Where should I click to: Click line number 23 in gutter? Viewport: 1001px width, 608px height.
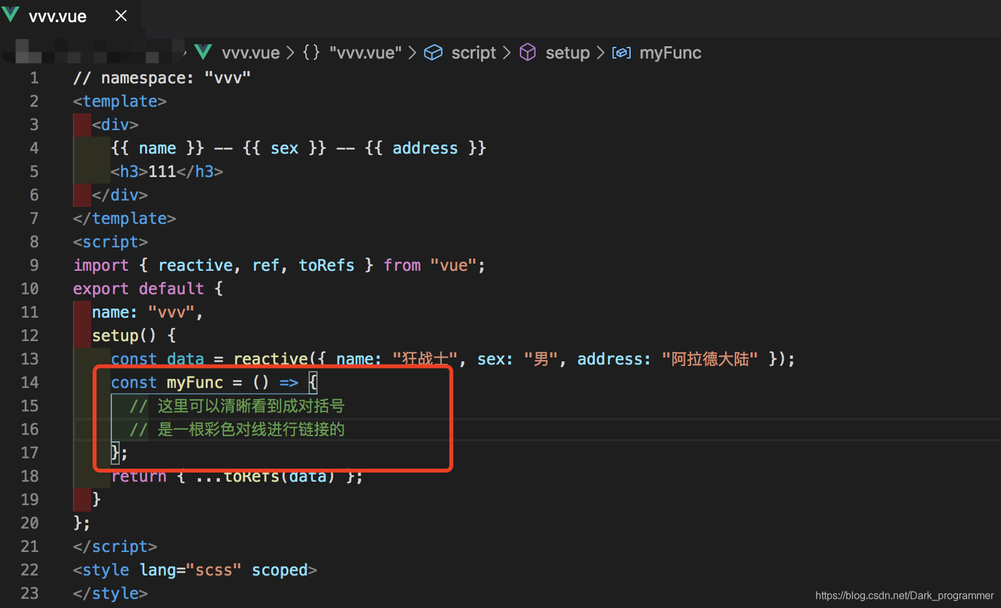click(30, 593)
